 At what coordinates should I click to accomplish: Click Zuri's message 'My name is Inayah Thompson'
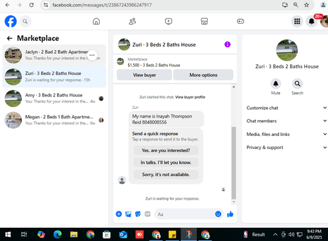tap(166, 119)
